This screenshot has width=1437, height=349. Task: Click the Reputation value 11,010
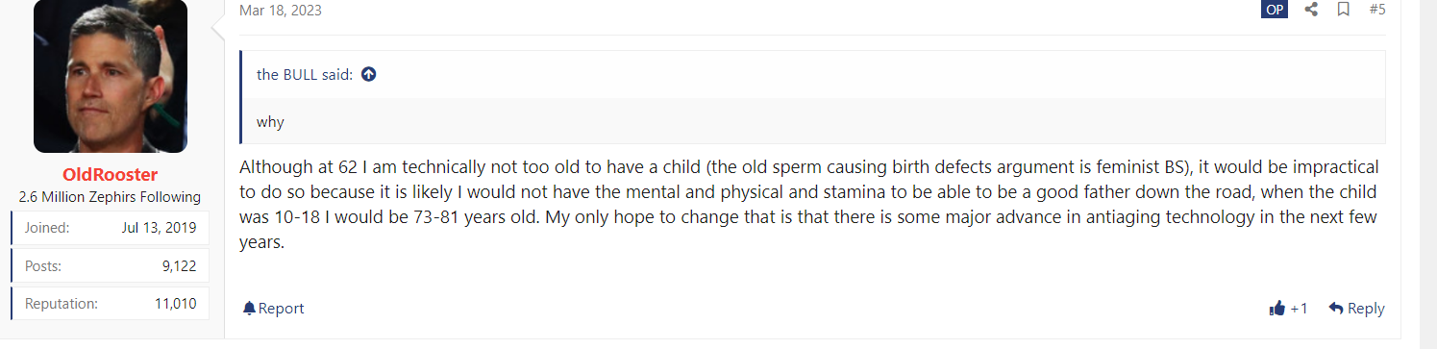coord(176,304)
